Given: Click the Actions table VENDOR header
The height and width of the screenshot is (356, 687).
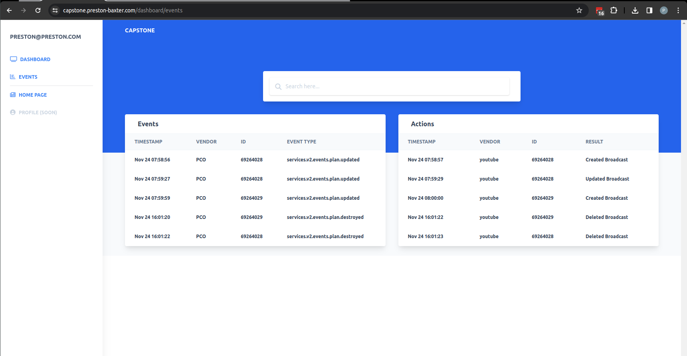Looking at the screenshot, I should pos(490,142).
